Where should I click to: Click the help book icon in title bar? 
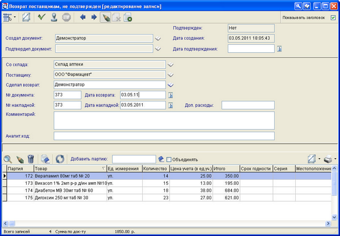coord(307,6)
